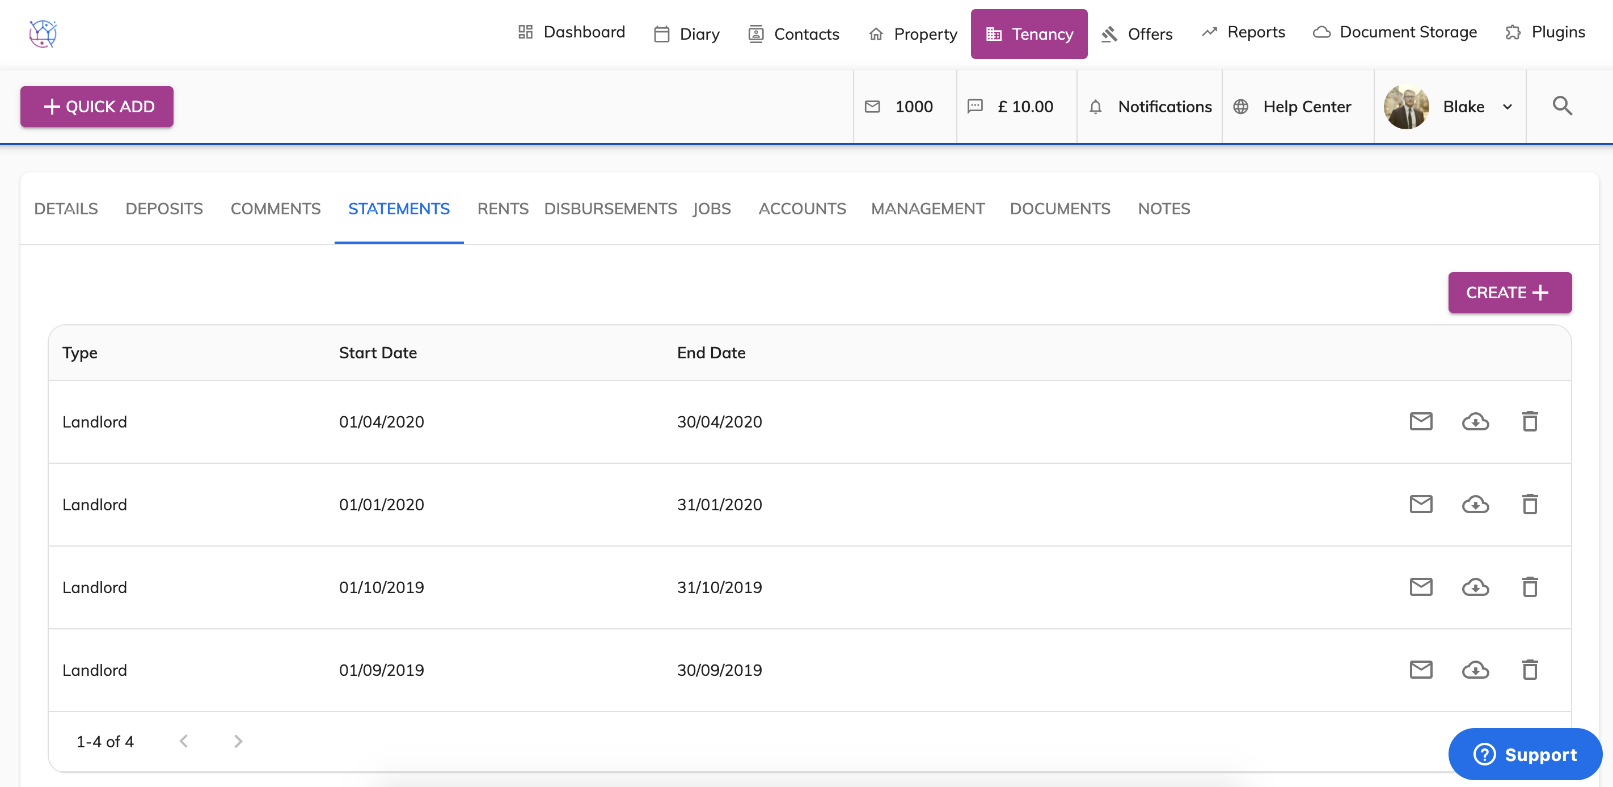Expand the Blake user menu chevron

pyautogui.click(x=1508, y=107)
